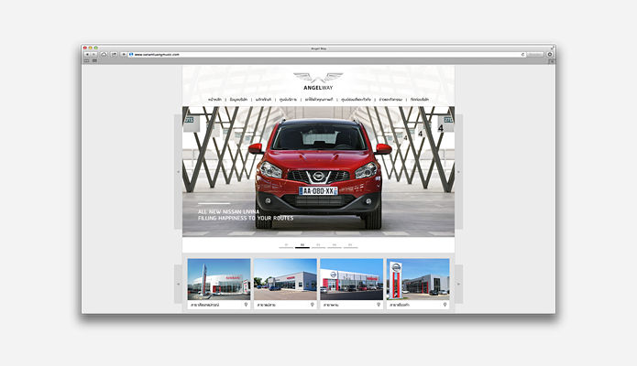Viewport: 637px width, 366px height.
Task: Open the bookmarks book icon in the bookmarks bar
Action: 86,60
